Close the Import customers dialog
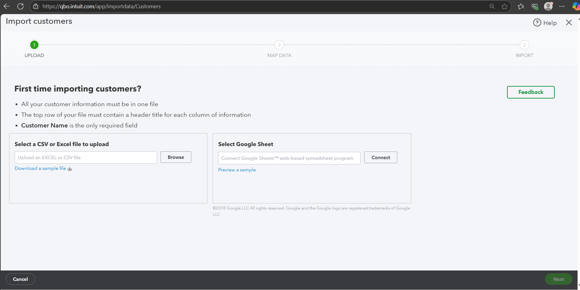 [569, 23]
